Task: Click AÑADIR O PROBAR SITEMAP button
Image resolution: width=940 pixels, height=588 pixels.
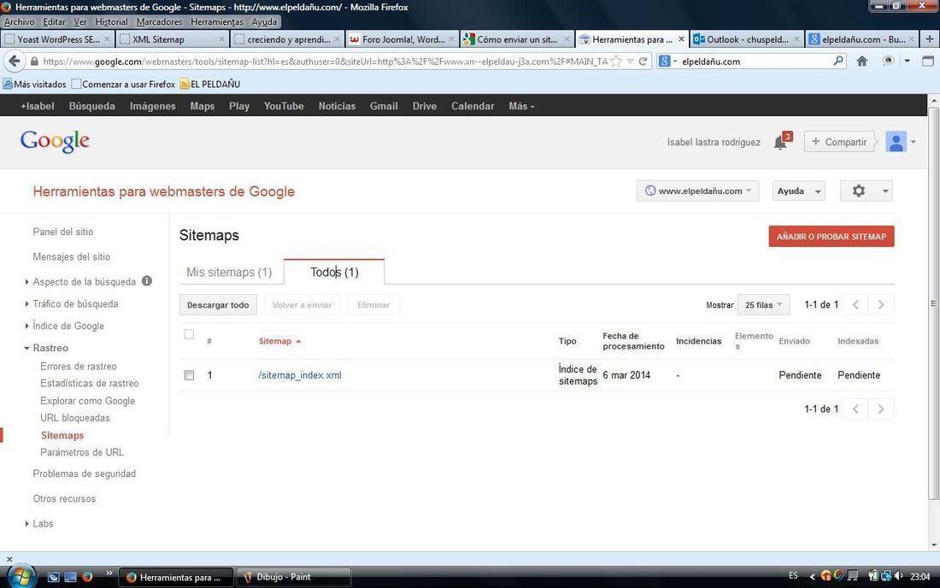Action: (831, 236)
